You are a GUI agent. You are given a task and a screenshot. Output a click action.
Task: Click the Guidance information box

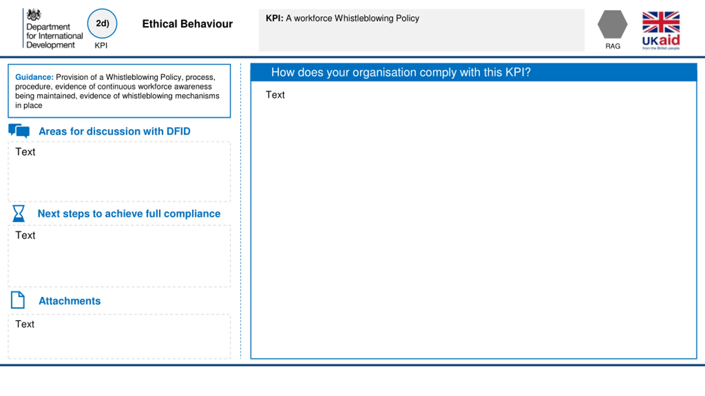[x=119, y=91]
